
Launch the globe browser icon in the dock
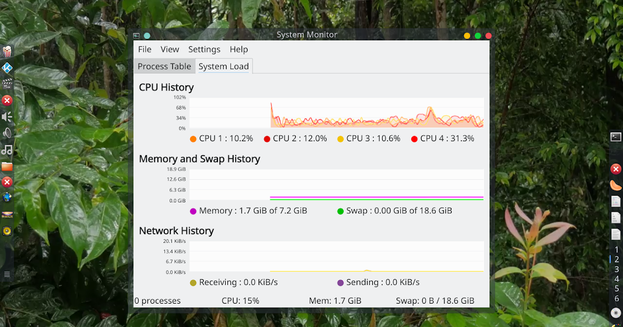point(8,198)
